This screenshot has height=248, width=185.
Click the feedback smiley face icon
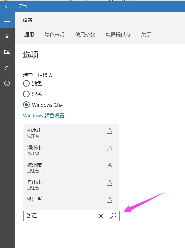click(x=7, y=83)
